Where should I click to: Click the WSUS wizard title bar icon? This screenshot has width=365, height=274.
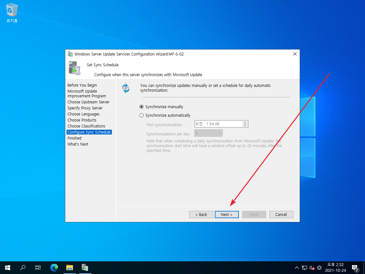[x=70, y=54]
